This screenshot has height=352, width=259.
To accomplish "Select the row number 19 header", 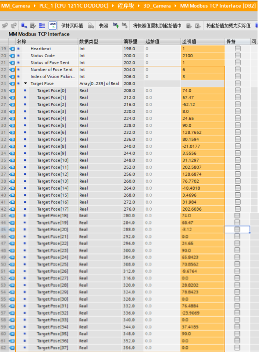I will [x=4, y=49].
